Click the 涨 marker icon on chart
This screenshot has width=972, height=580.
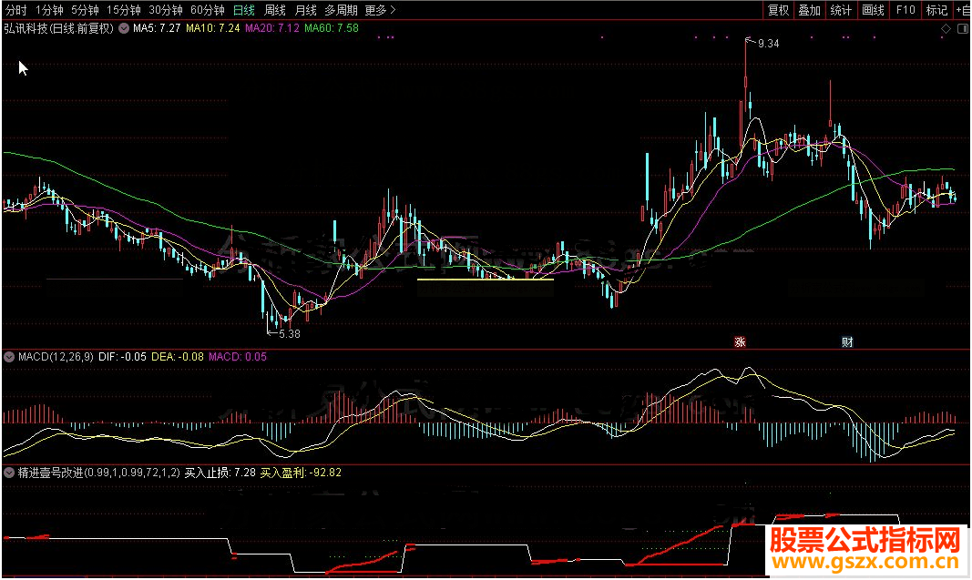(x=740, y=342)
